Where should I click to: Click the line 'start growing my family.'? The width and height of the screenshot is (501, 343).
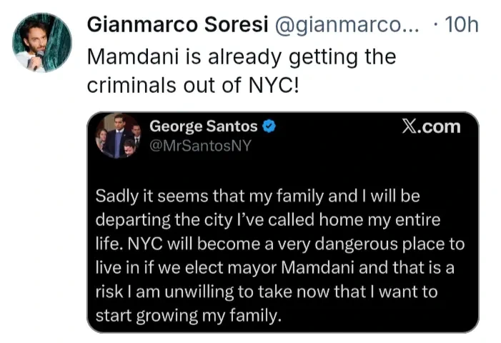[188, 316]
